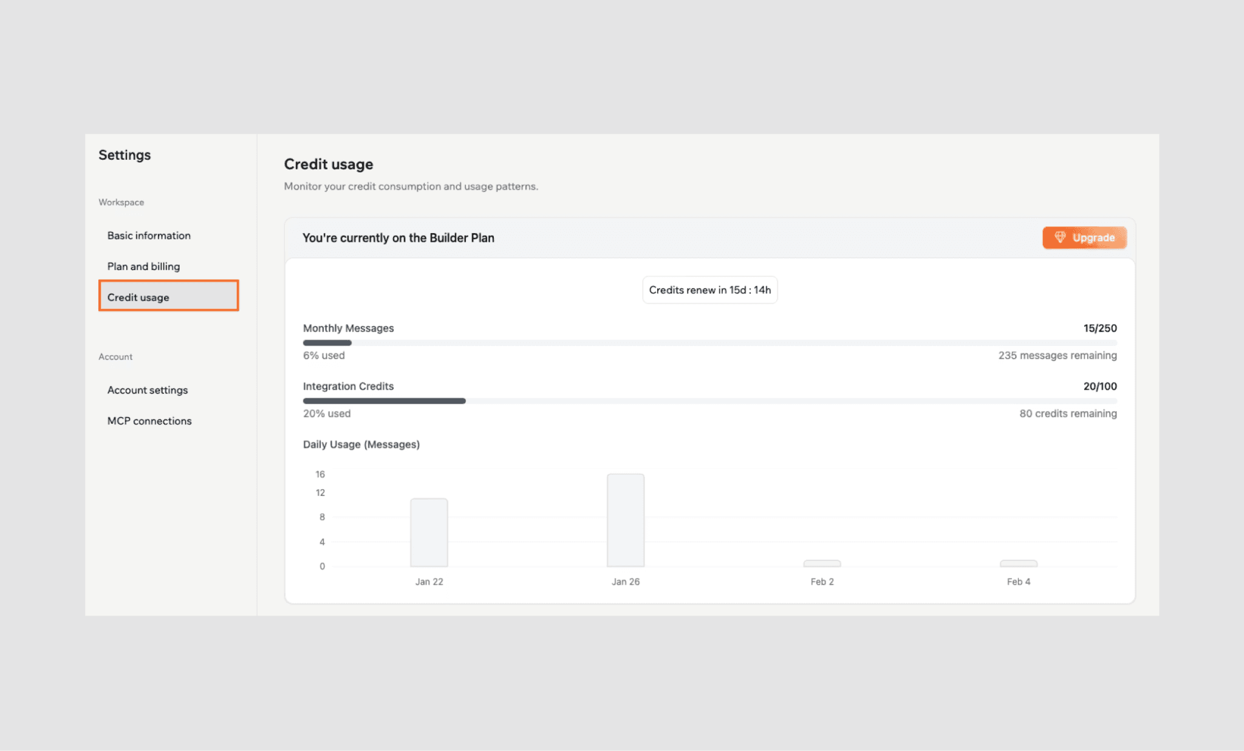Click the Monthly Messages progress bar
Image resolution: width=1244 pixels, height=751 pixels.
pyautogui.click(x=709, y=343)
